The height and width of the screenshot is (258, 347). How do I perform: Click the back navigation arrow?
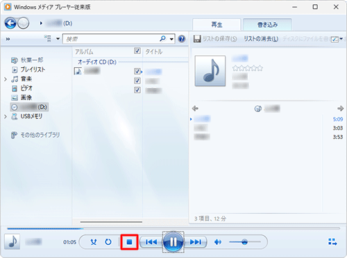coord(10,24)
